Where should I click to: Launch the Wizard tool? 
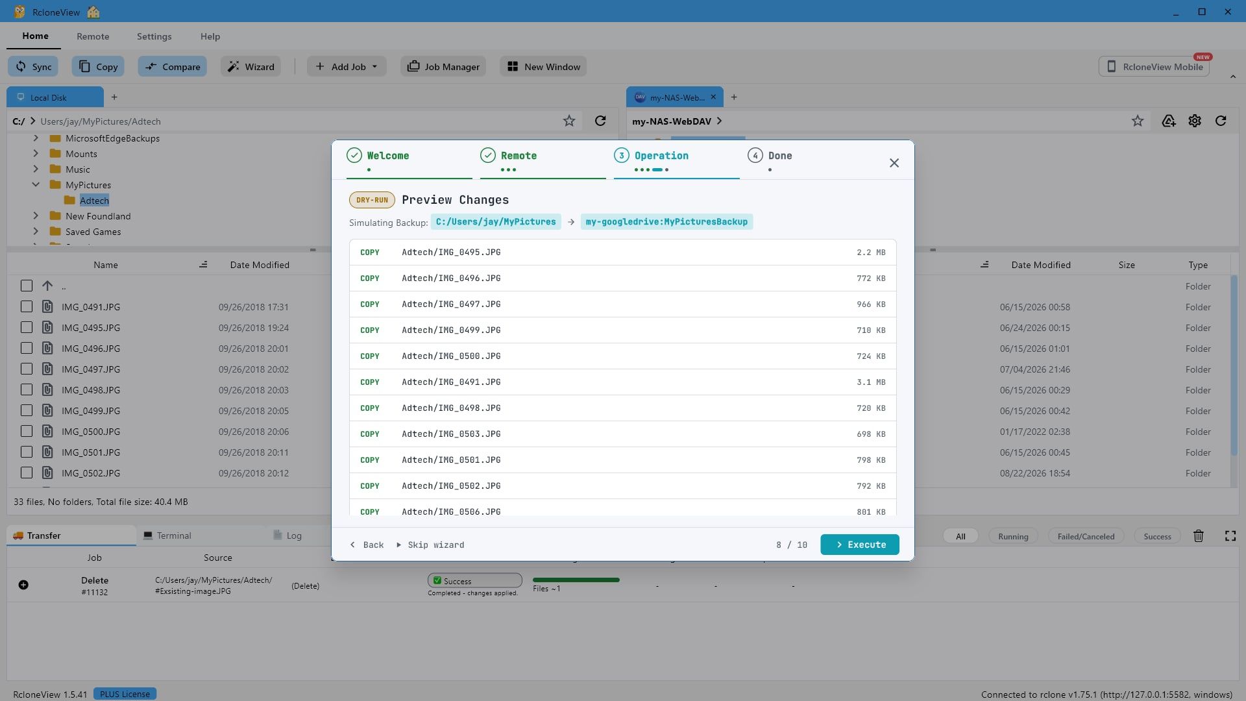250,66
